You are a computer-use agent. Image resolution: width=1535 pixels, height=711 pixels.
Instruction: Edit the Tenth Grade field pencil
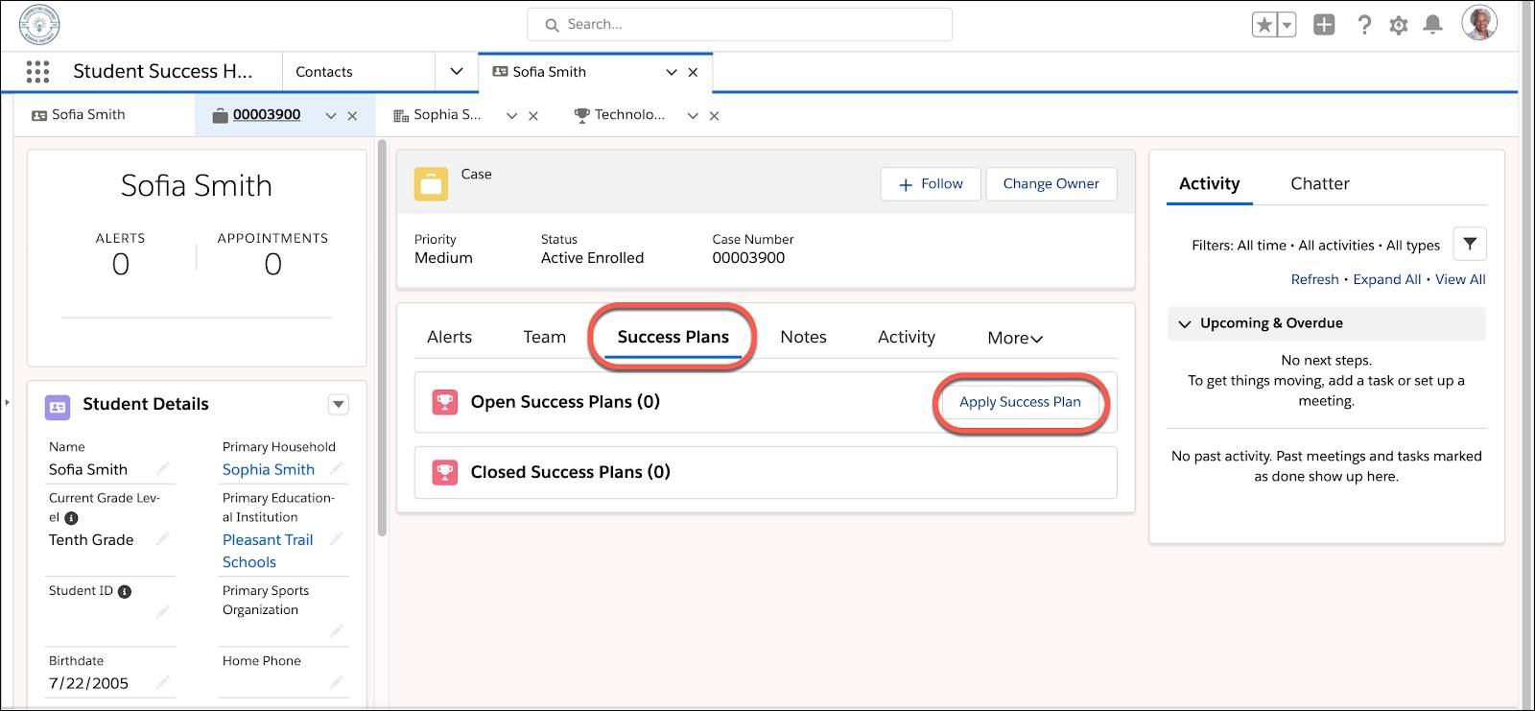[163, 539]
